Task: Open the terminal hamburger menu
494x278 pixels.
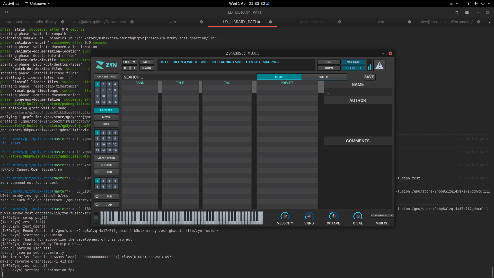Action: coord(467,12)
